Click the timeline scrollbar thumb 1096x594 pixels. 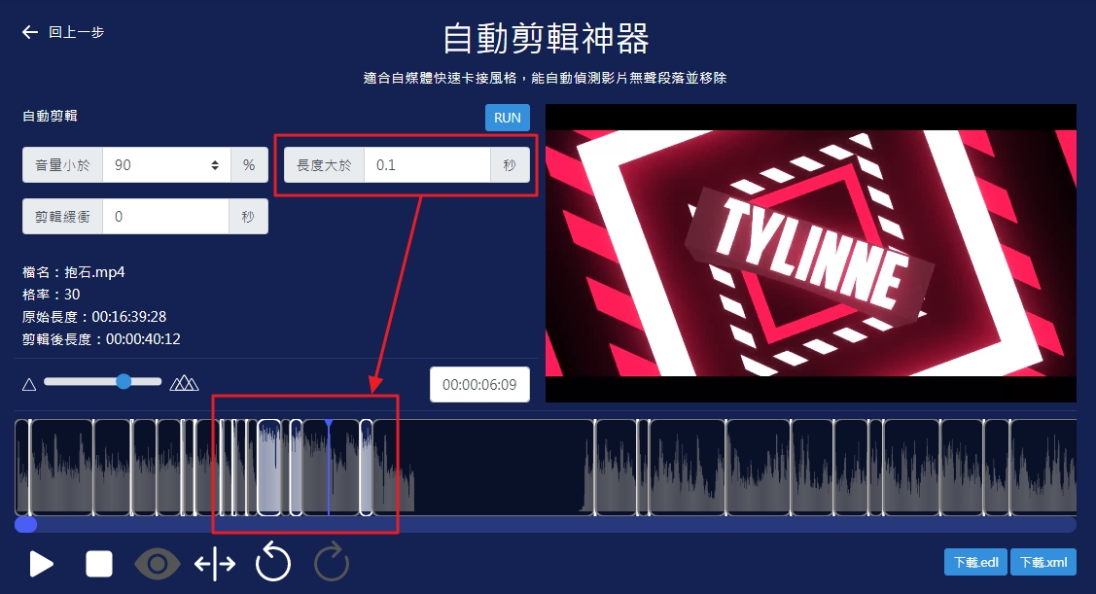pos(26,525)
